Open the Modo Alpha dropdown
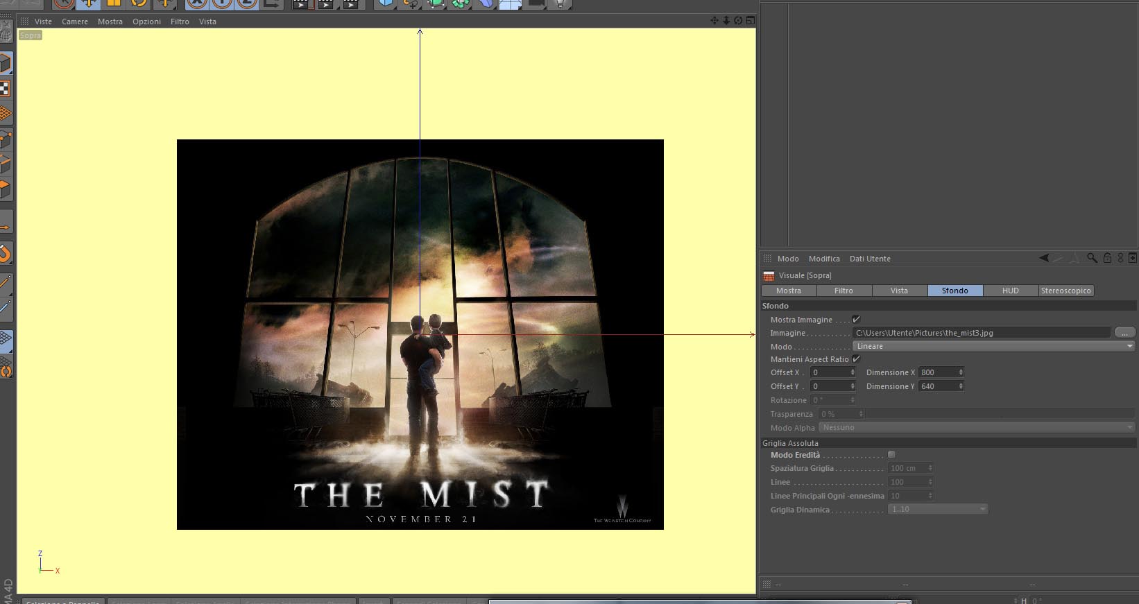This screenshot has width=1139, height=604. [977, 427]
